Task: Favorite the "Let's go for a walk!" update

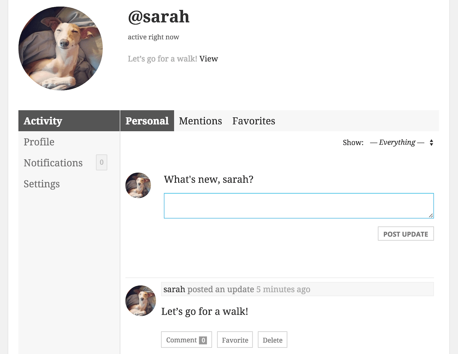Action: 235,340
